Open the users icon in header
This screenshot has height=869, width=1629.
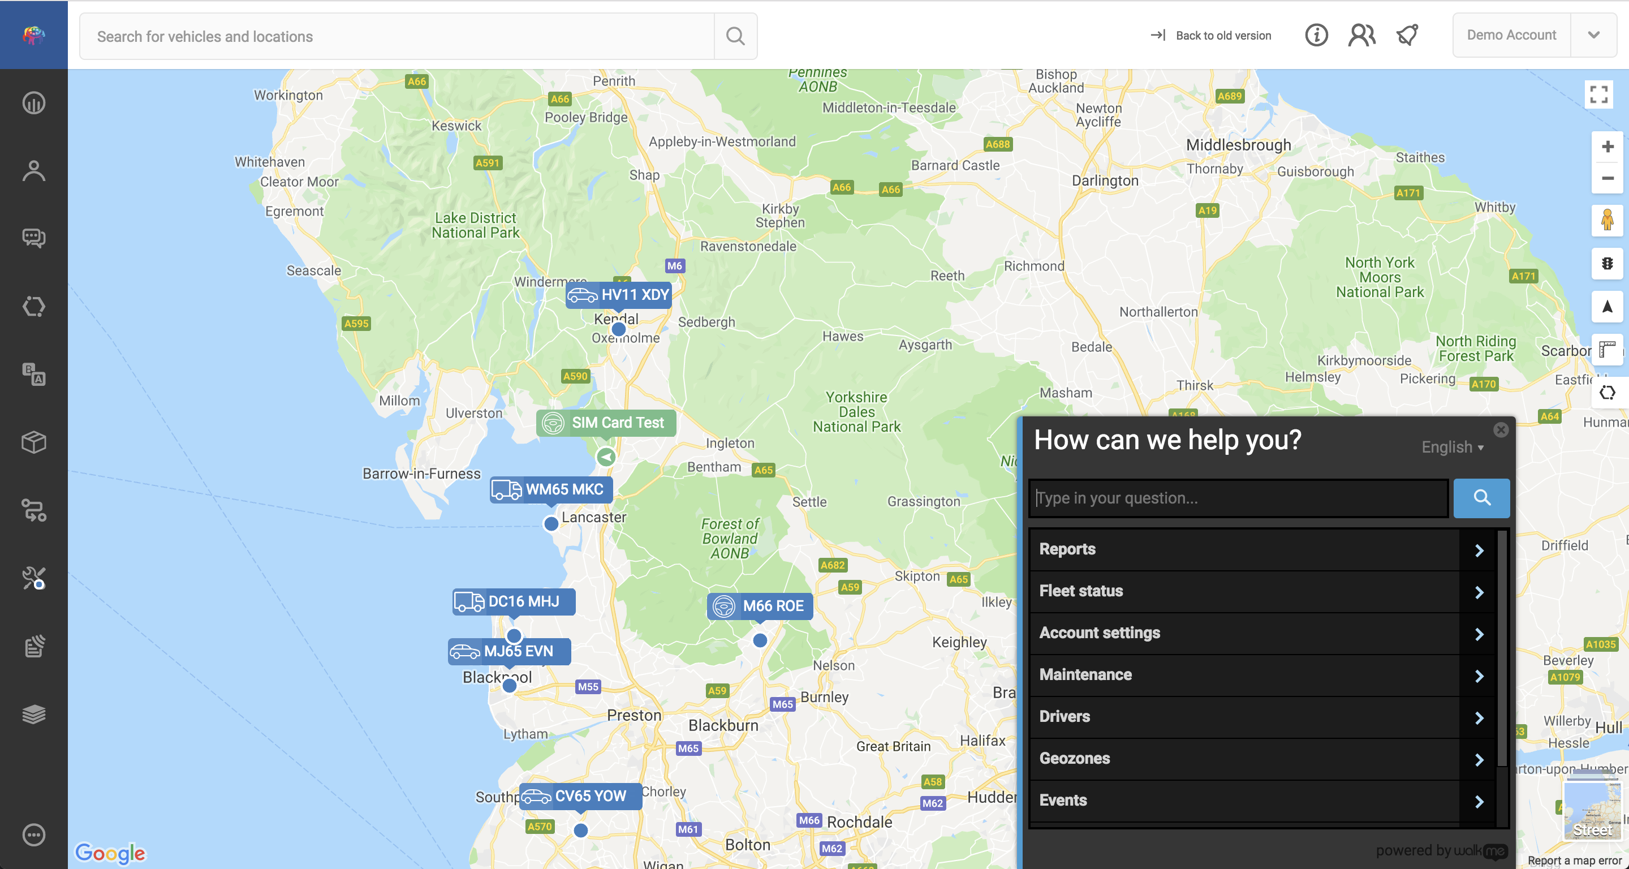point(1361,35)
